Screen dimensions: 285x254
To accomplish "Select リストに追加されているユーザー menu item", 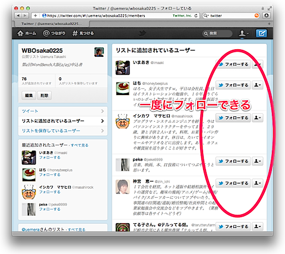I will [63, 121].
